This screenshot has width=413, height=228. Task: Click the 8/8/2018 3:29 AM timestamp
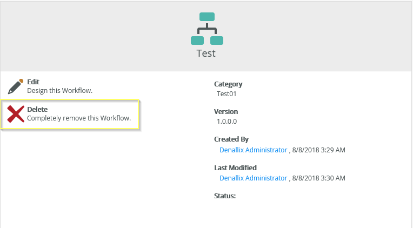tap(319, 150)
